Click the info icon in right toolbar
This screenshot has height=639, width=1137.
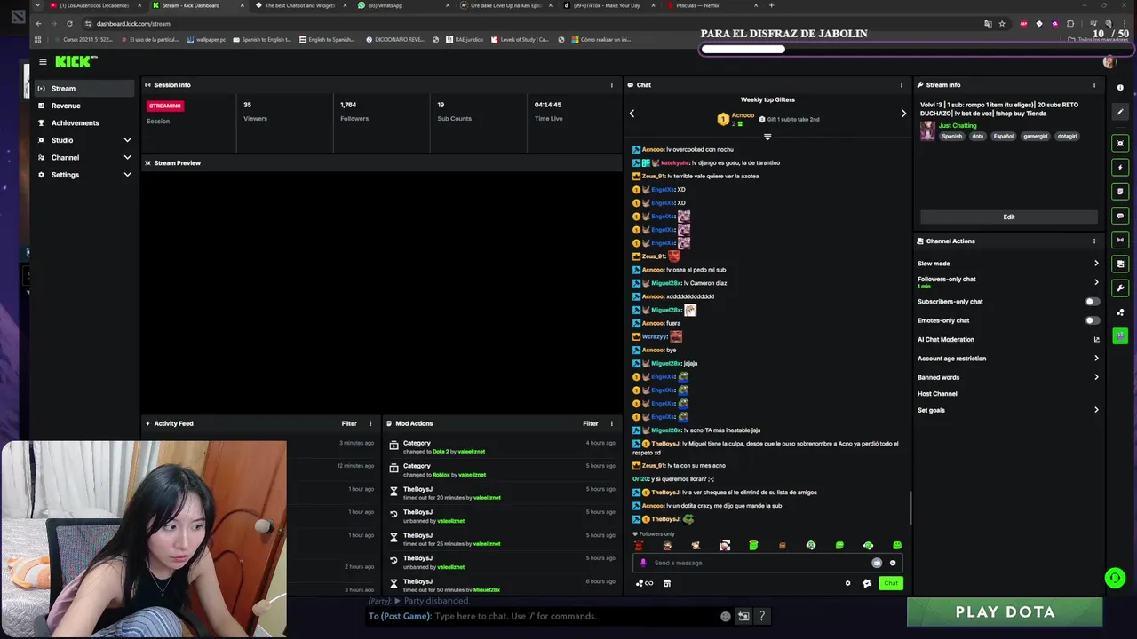(1120, 88)
